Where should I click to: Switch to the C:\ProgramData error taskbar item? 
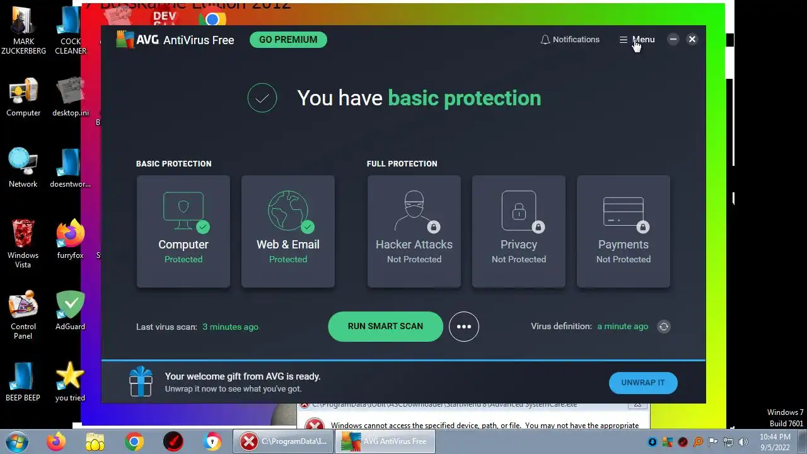283,441
